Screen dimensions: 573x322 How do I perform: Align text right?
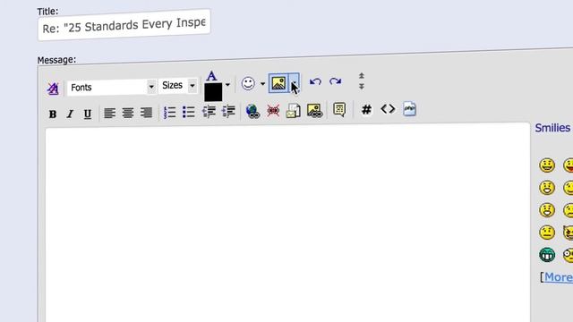[x=146, y=113]
